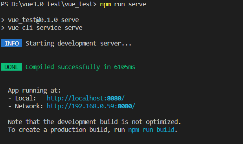Click the green DONE badge
Image resolution: width=243 pixels, height=144 pixels.
pyautogui.click(x=11, y=67)
